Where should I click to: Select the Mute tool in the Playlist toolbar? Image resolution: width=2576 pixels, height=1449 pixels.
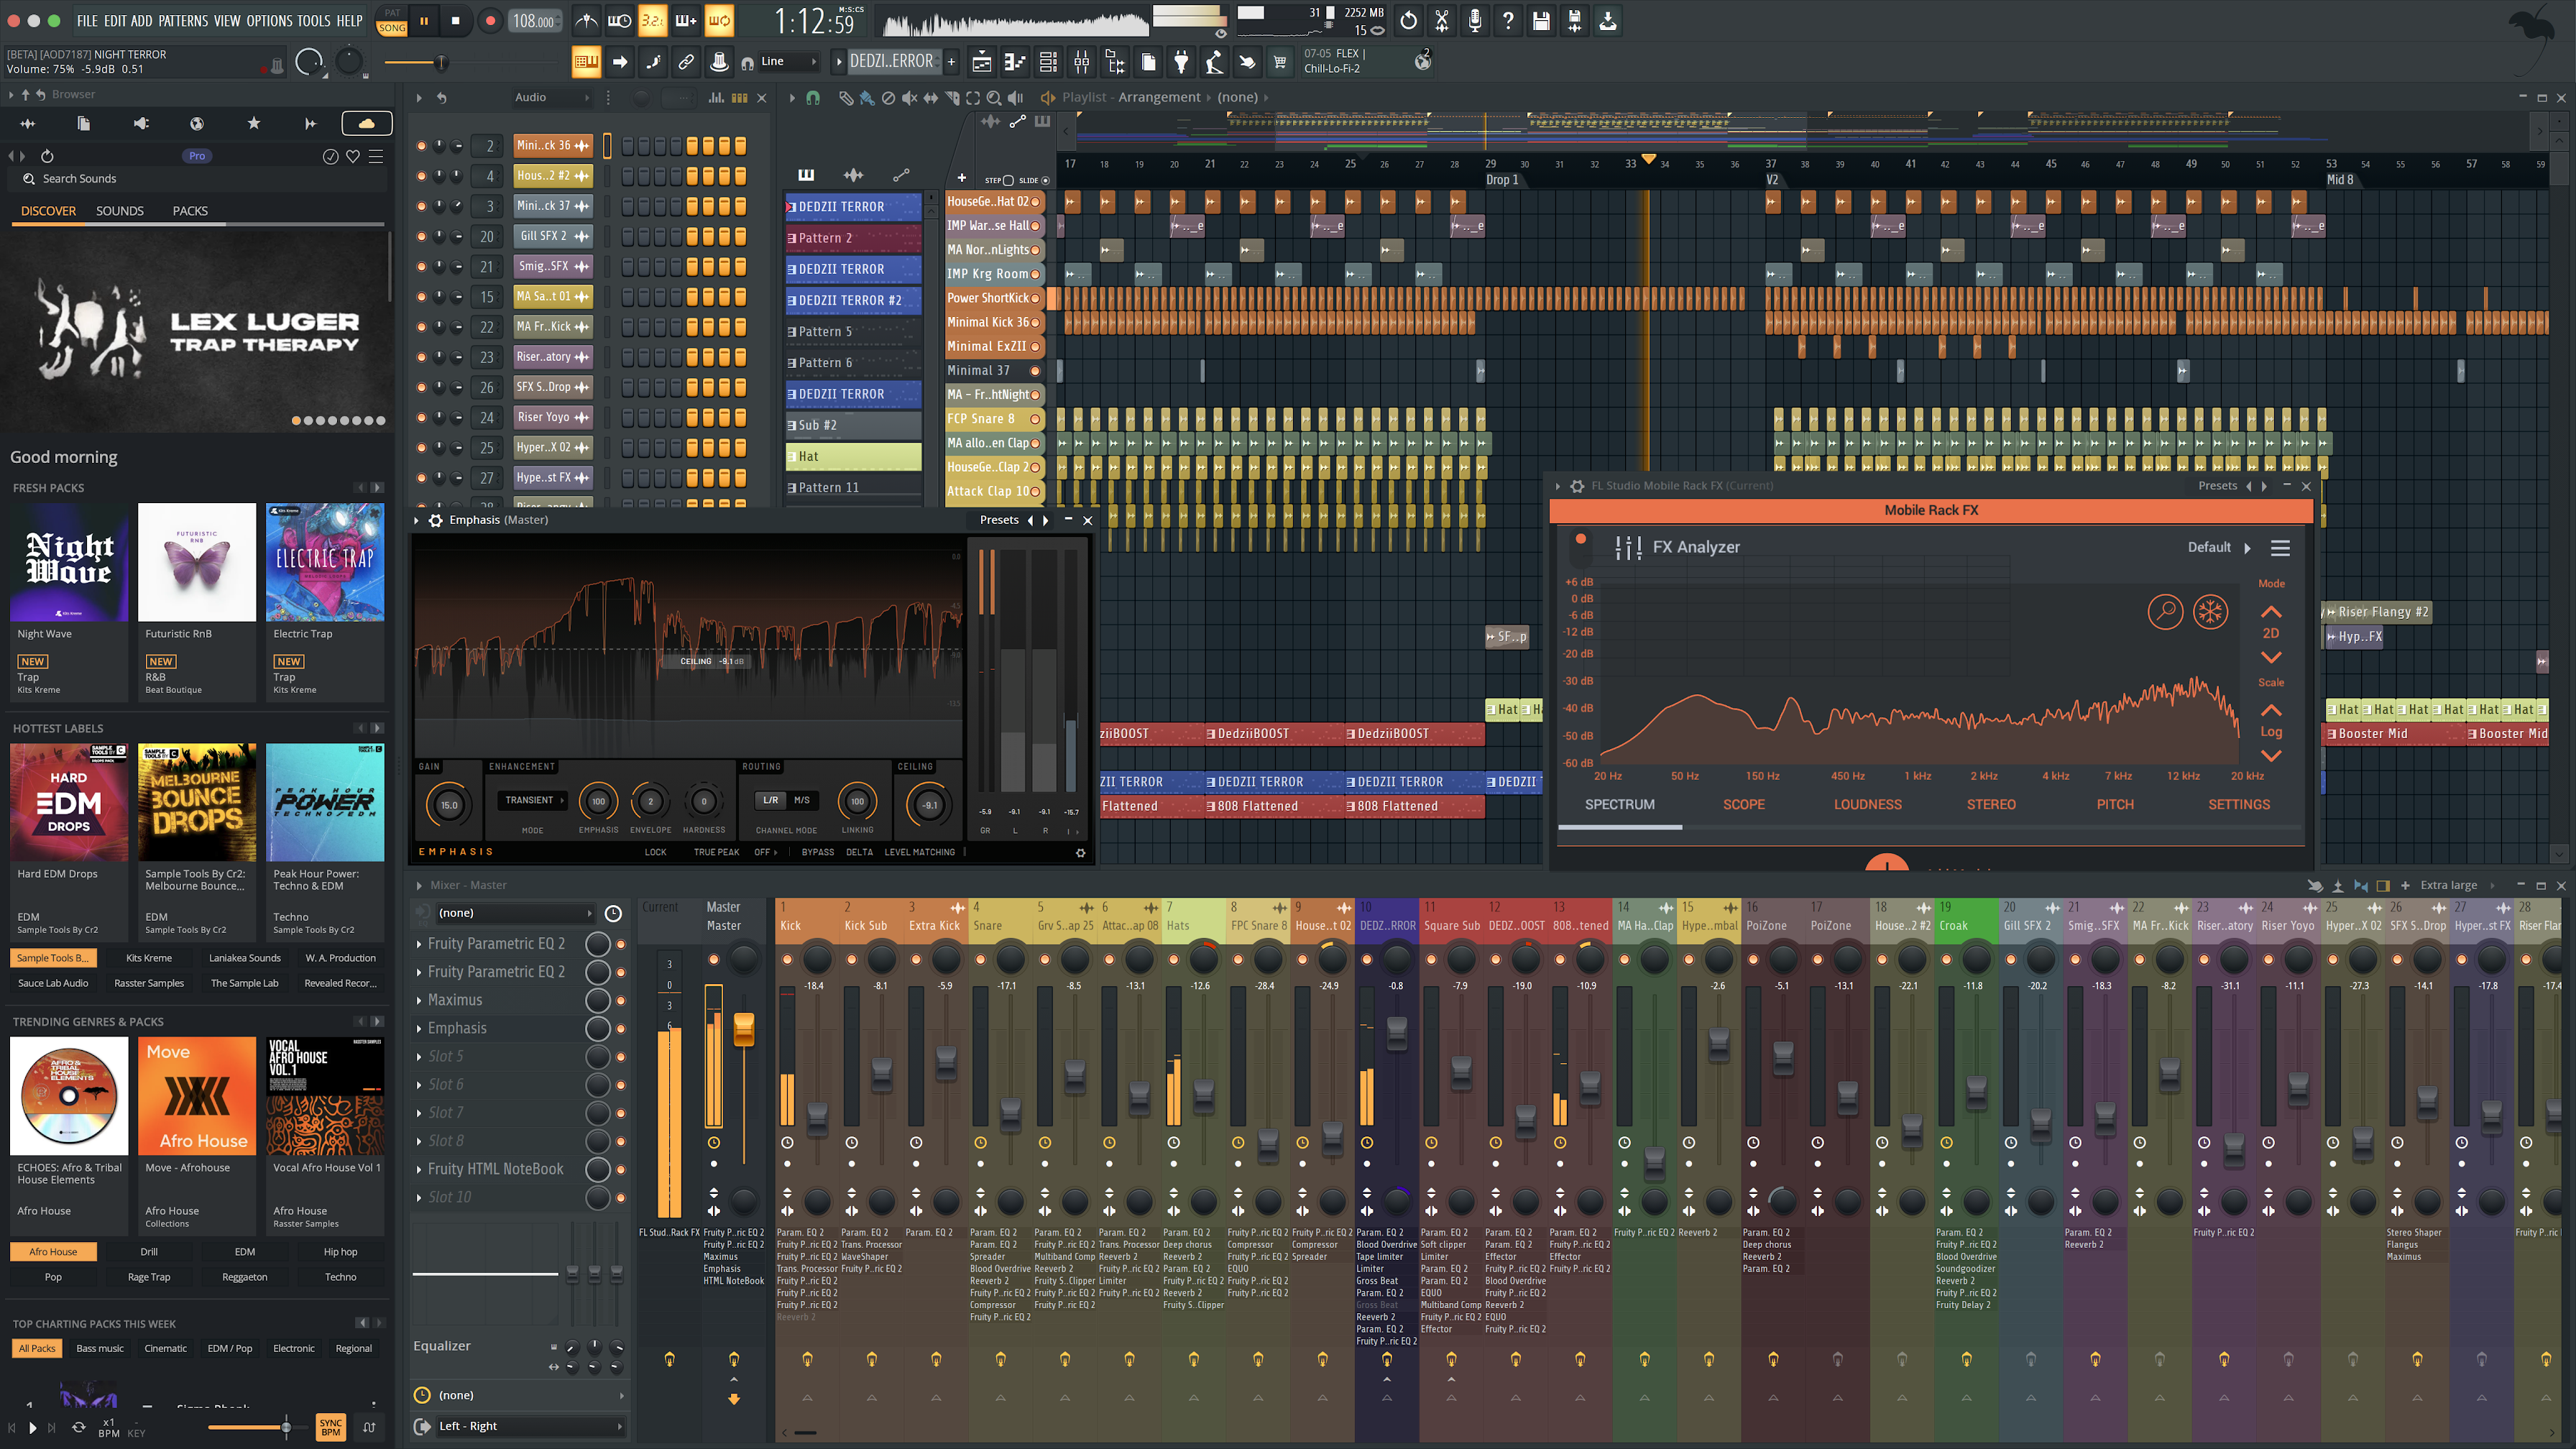pyautogui.click(x=909, y=98)
